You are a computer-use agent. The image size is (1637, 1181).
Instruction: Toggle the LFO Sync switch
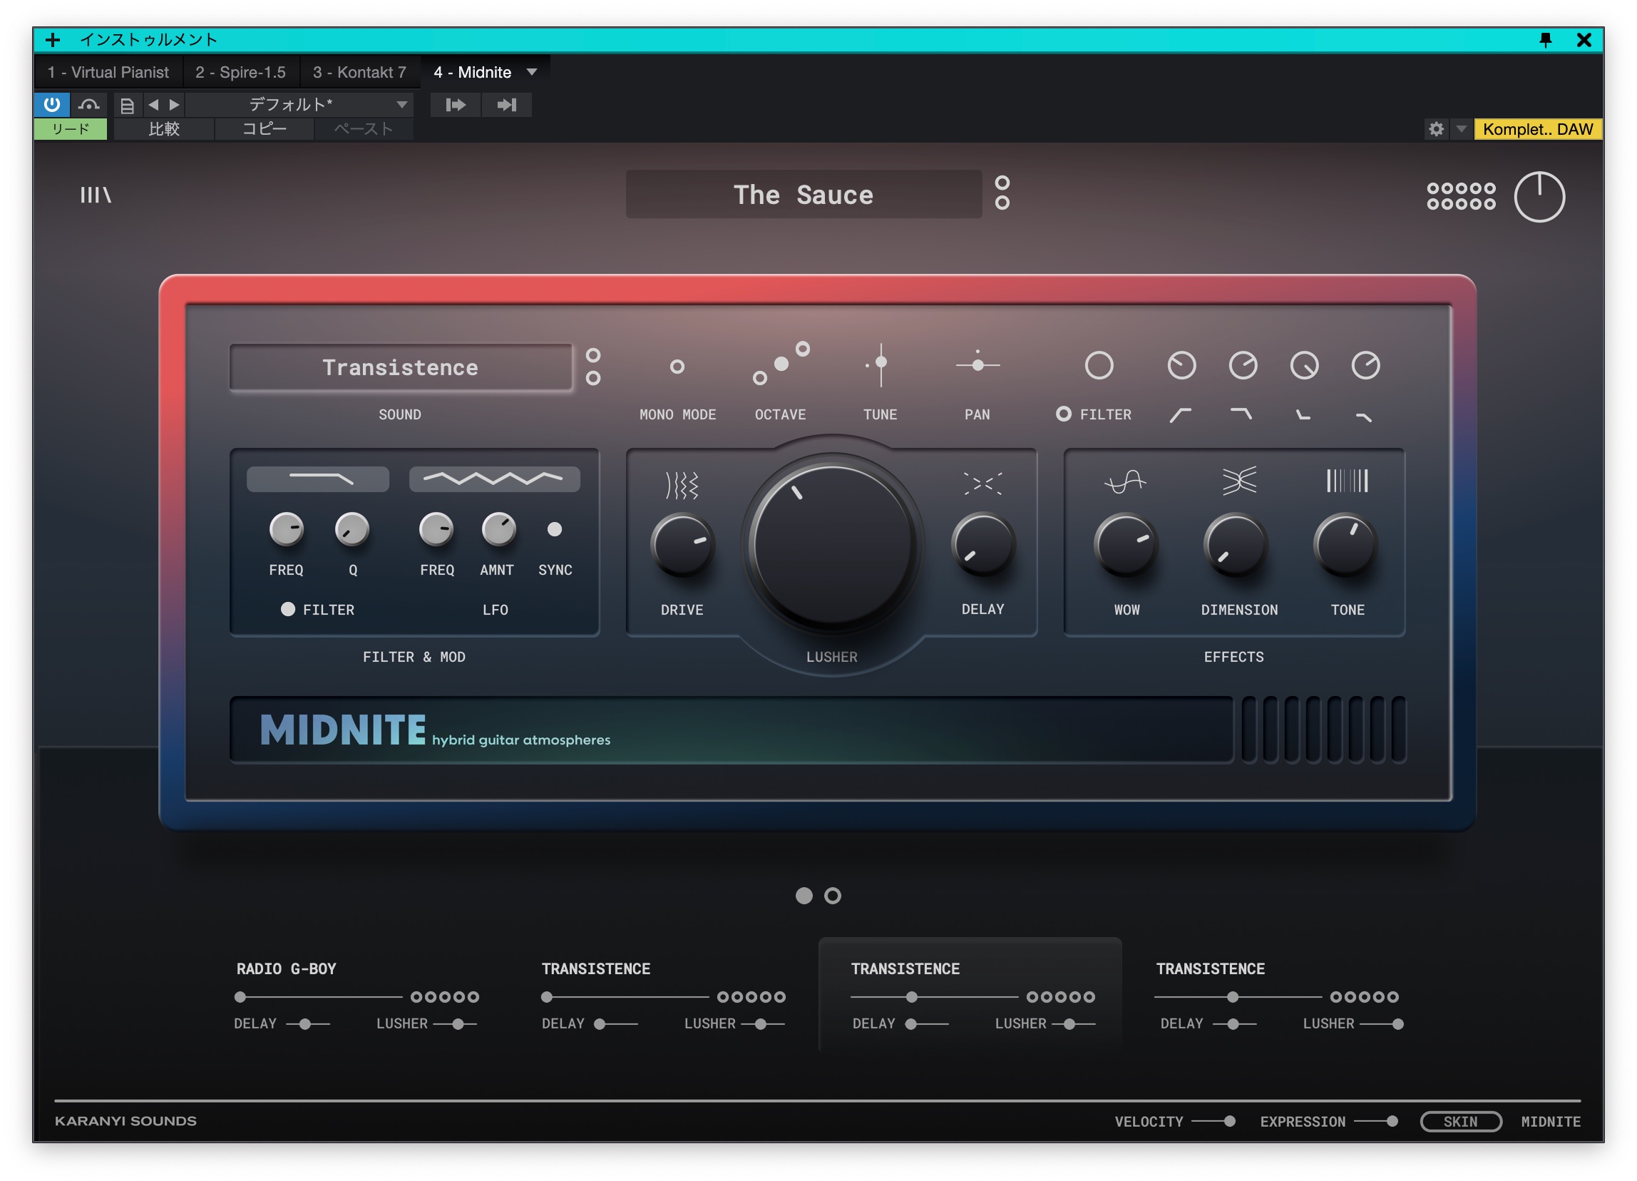pos(553,529)
